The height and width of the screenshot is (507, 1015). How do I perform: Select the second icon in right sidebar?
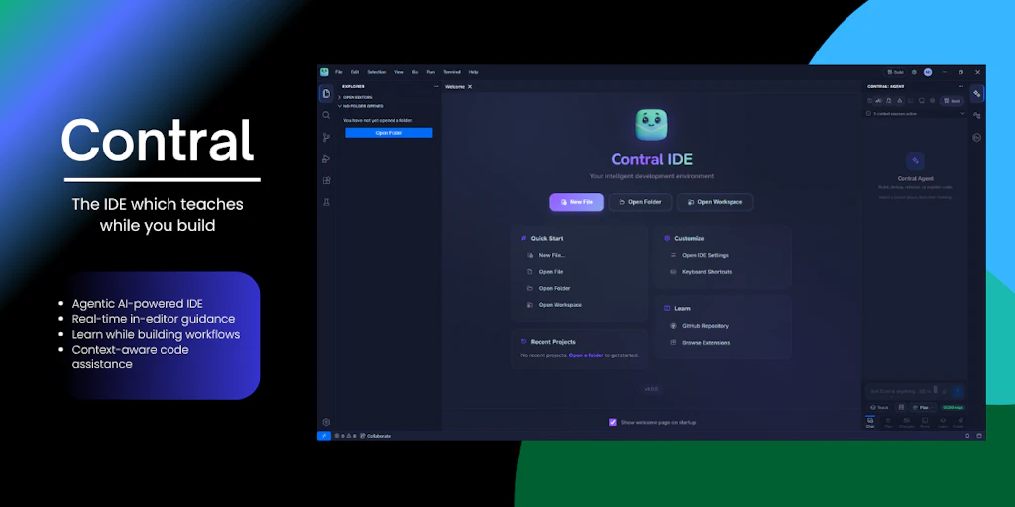click(x=976, y=115)
